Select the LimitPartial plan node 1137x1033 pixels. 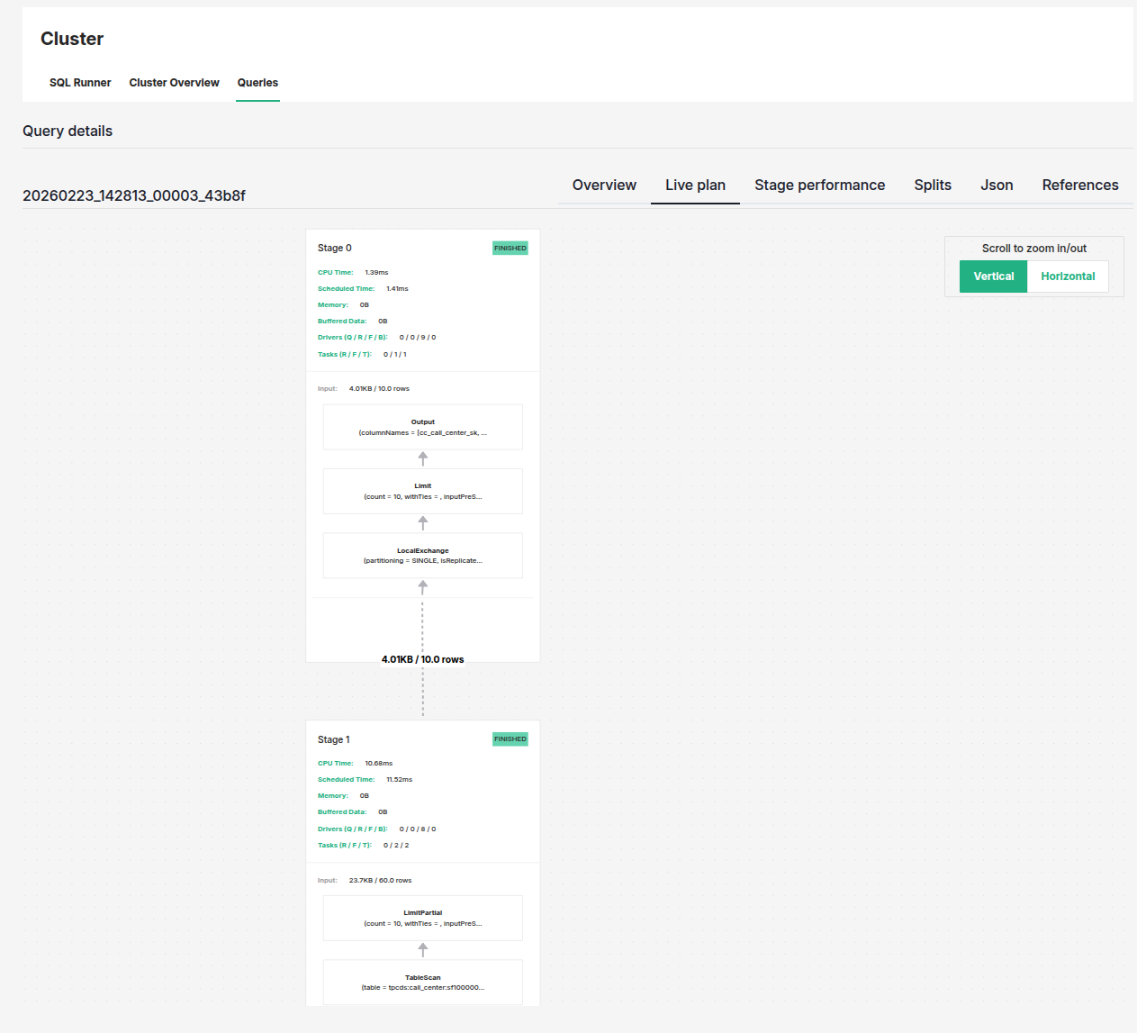pos(422,918)
